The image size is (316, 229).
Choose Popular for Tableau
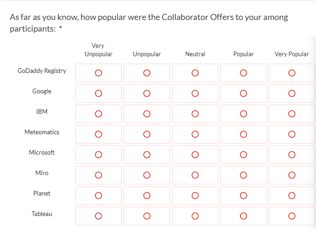tap(244, 216)
